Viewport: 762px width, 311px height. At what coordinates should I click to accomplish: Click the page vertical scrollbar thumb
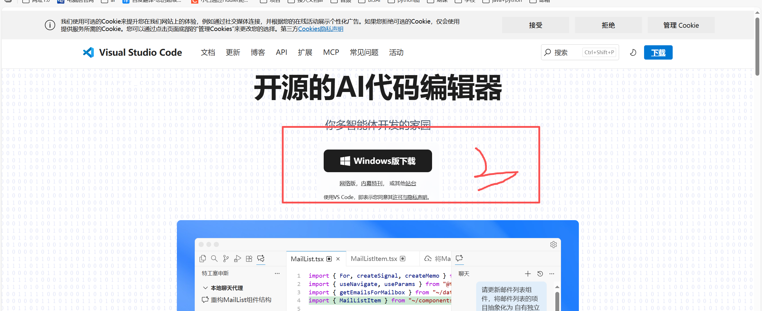pyautogui.click(x=757, y=46)
